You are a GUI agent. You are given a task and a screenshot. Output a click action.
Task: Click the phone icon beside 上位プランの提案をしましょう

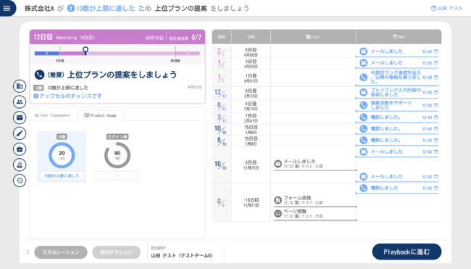39,75
